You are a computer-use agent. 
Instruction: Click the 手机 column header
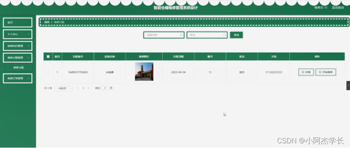274,56
